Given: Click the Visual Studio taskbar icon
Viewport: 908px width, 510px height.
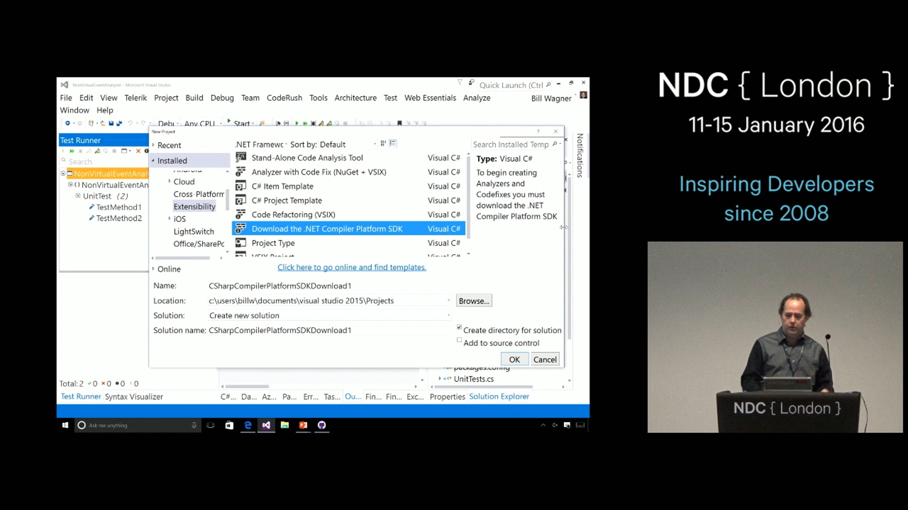Looking at the screenshot, I should pyautogui.click(x=266, y=425).
